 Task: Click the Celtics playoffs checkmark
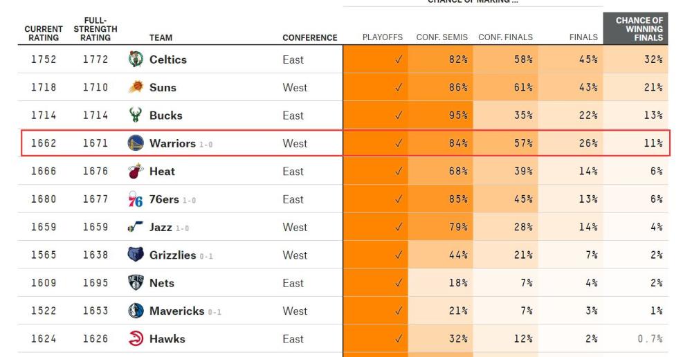pyautogui.click(x=398, y=59)
